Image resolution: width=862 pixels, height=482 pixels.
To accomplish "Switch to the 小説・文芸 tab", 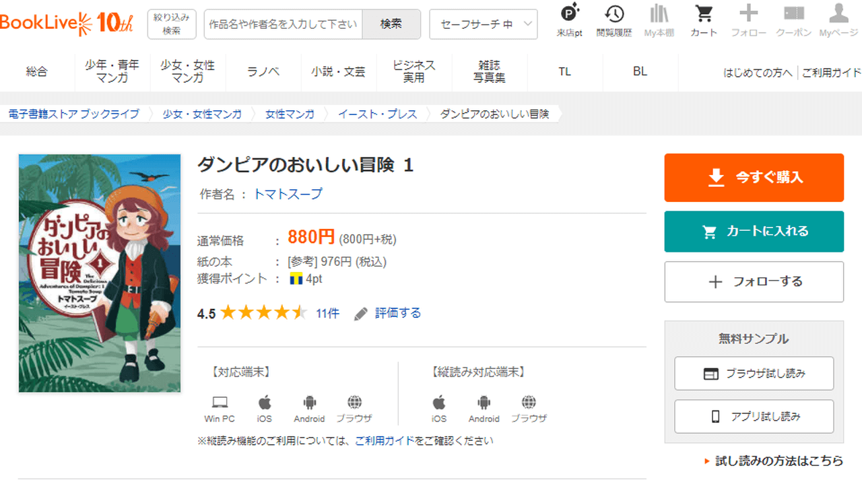I will [338, 71].
